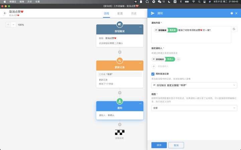Image resolution: width=241 pixels, height=150 pixels.
Task: Add node after 通知 node
Action: click(x=120, y=125)
